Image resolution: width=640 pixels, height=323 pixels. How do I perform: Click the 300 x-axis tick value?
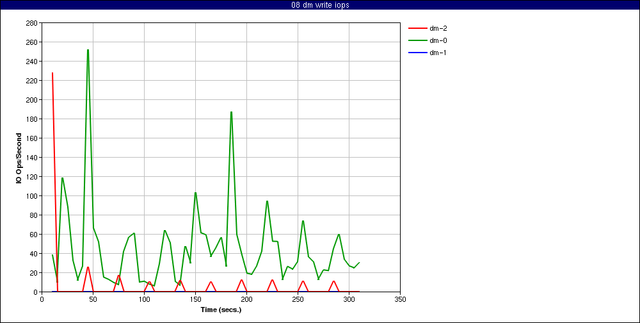349,299
